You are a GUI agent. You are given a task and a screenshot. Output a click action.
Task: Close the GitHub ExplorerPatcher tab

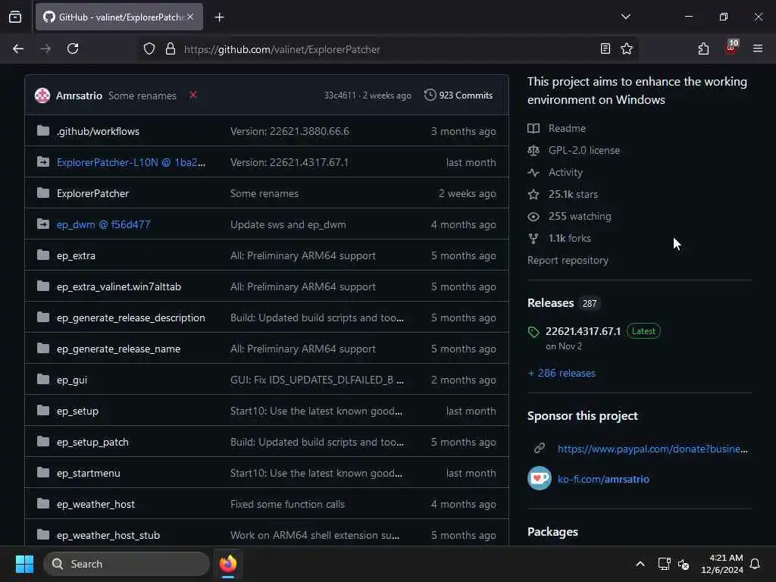click(x=190, y=17)
